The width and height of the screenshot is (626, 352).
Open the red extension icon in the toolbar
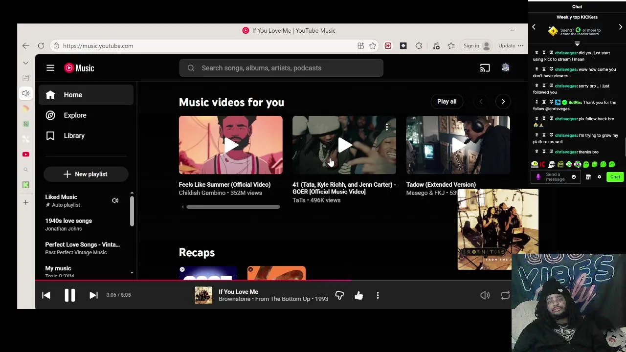[x=388, y=45]
